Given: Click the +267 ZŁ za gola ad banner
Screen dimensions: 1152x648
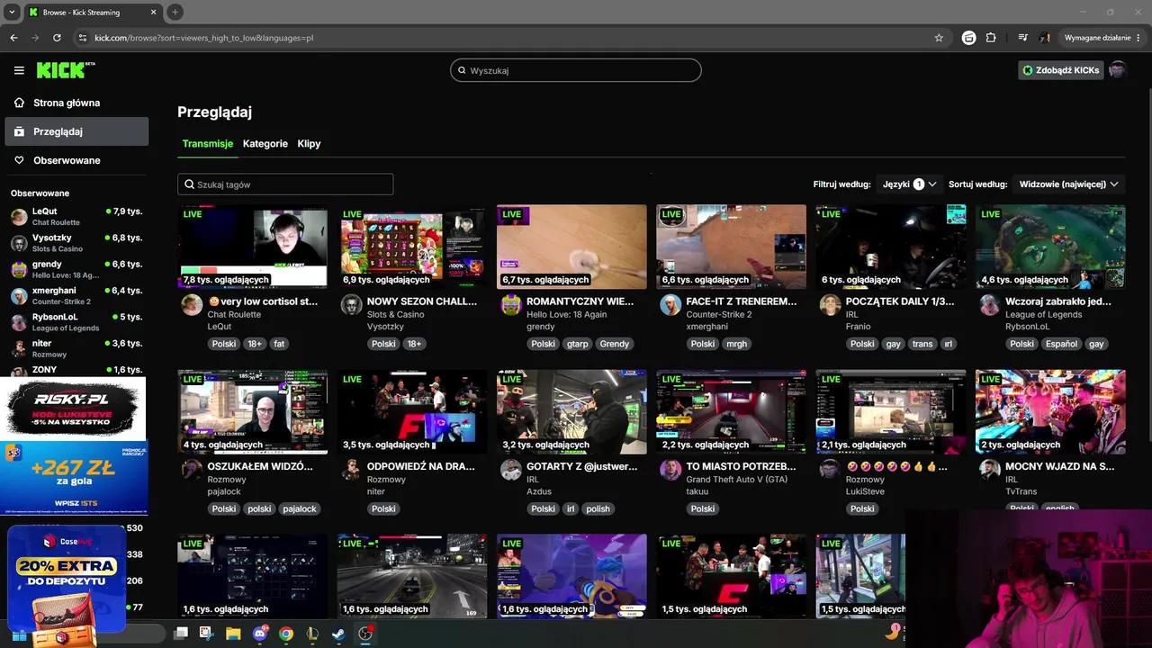Looking at the screenshot, I should [74, 478].
